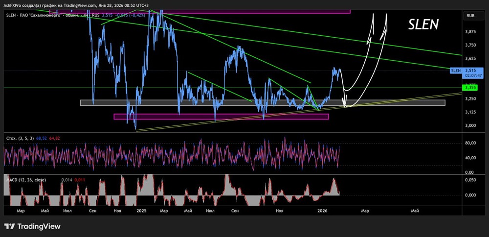Image resolution: width=489 pixels, height=237 pixels.
Task: Select the Стох. (3, 5, 3) indicator legend
Action: 20,138
